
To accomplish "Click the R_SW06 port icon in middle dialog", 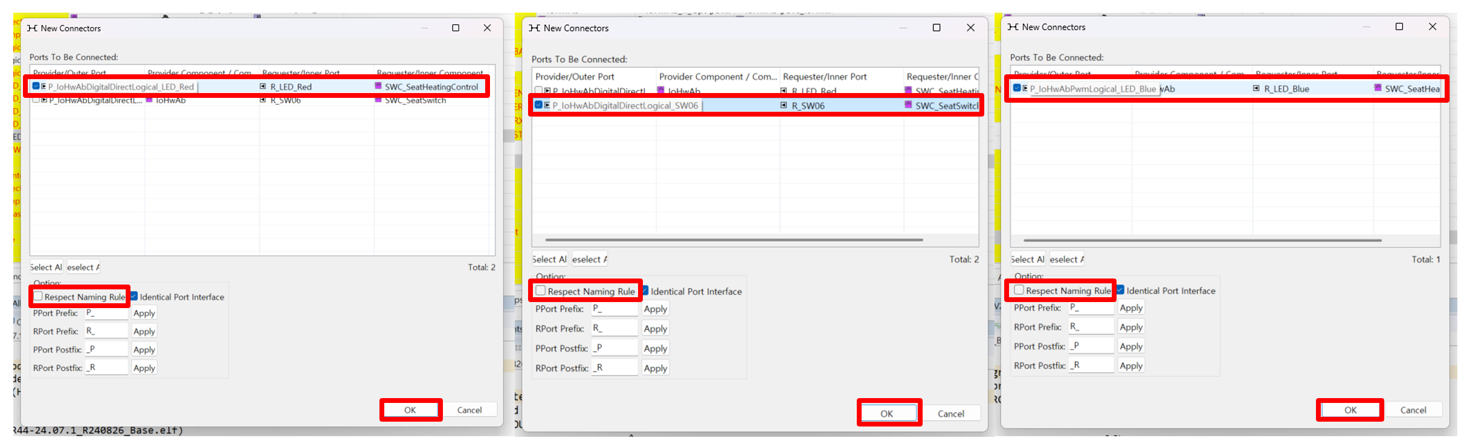I will point(784,105).
